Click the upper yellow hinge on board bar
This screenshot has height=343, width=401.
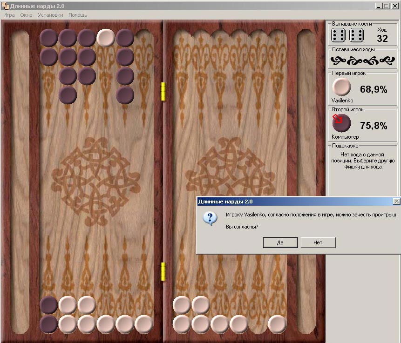coord(163,91)
